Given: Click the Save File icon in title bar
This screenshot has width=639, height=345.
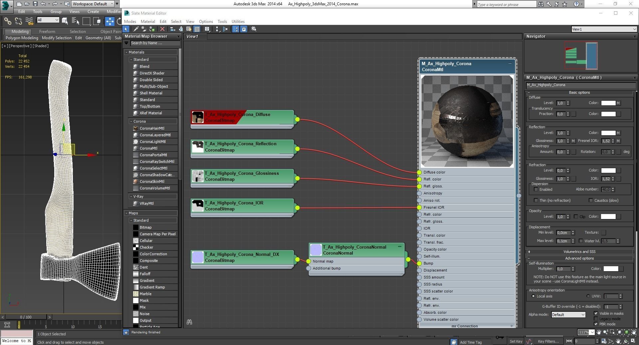Looking at the screenshot, I should [x=35, y=4].
